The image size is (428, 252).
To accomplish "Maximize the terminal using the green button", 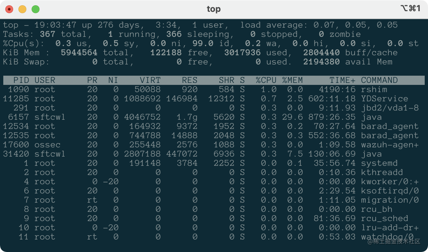I will 36,9.
